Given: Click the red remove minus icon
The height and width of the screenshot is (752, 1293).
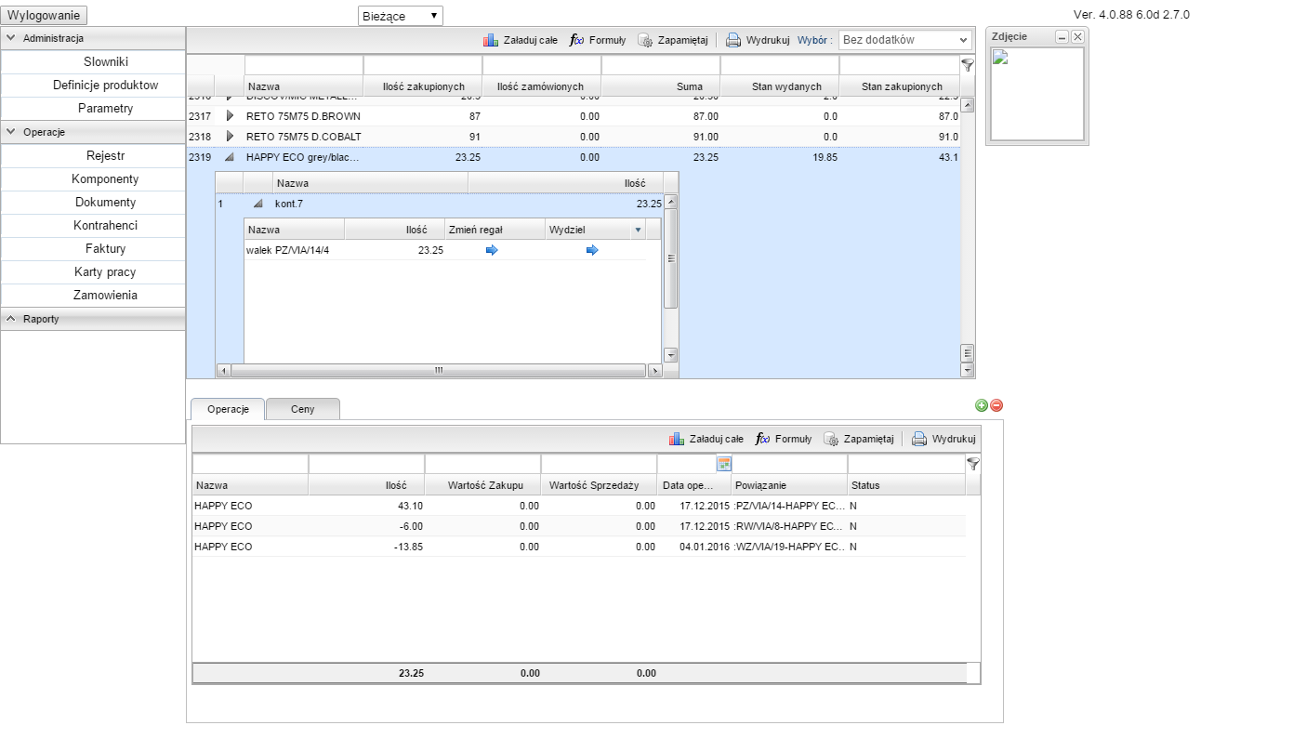Looking at the screenshot, I should pos(996,405).
